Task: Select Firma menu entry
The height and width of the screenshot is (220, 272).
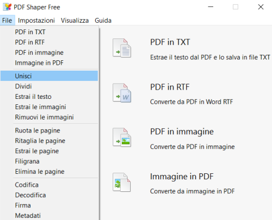Action: (x=49, y=205)
